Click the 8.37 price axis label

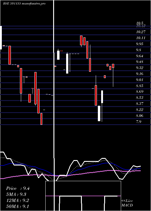[x=140, y=104]
